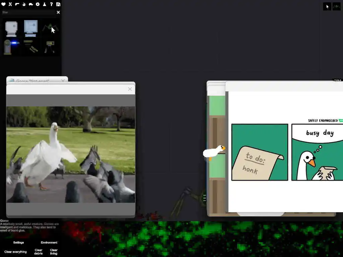Select the blue monitor head item
Viewport: 343px width, 257px height.
(30, 28)
